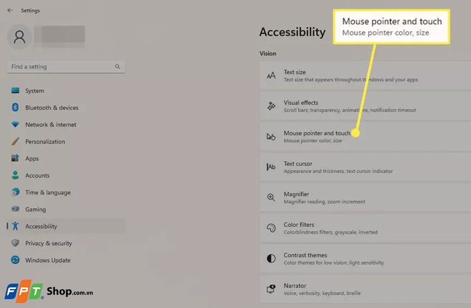Click the Contrast themes half-circle icon
The height and width of the screenshot is (308, 471).
click(271, 258)
